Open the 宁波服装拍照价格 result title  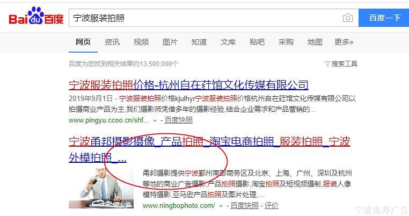(188, 85)
